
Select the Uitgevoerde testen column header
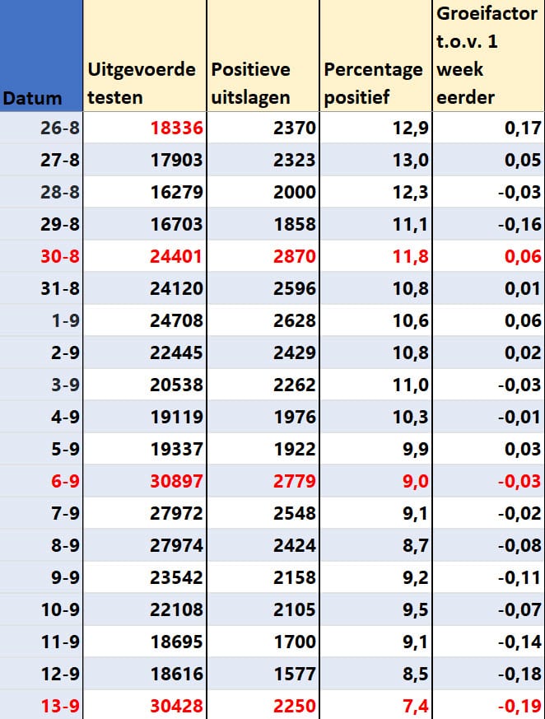tap(145, 55)
